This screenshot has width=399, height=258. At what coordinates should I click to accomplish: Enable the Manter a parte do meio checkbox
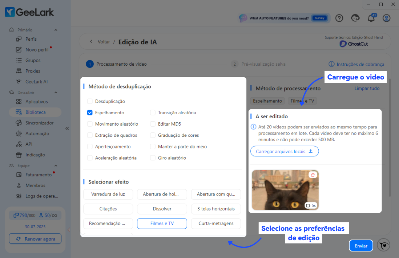pos(153,147)
